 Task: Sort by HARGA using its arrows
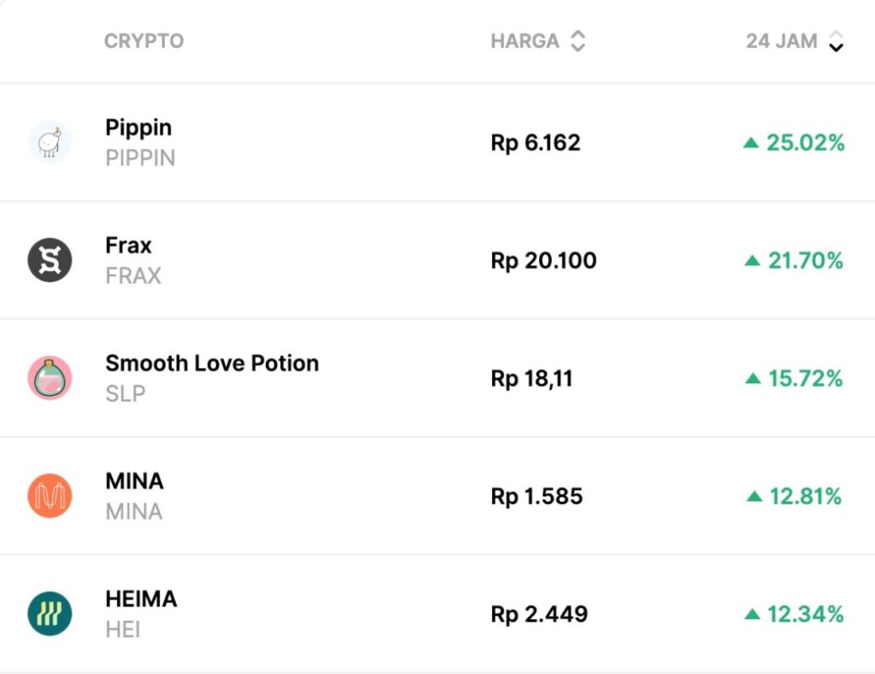[x=578, y=41]
